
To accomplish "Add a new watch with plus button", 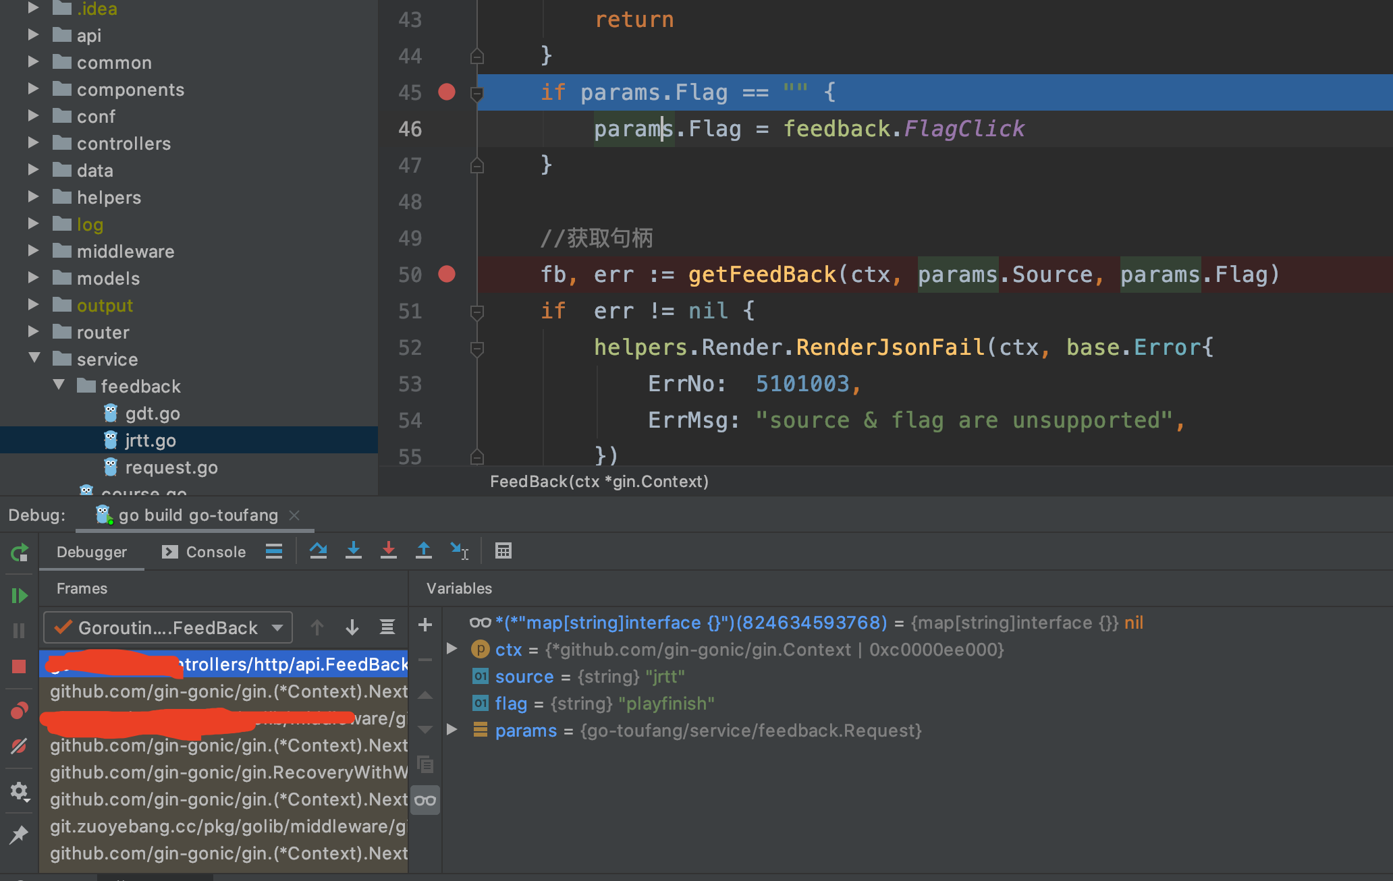I will tap(425, 625).
